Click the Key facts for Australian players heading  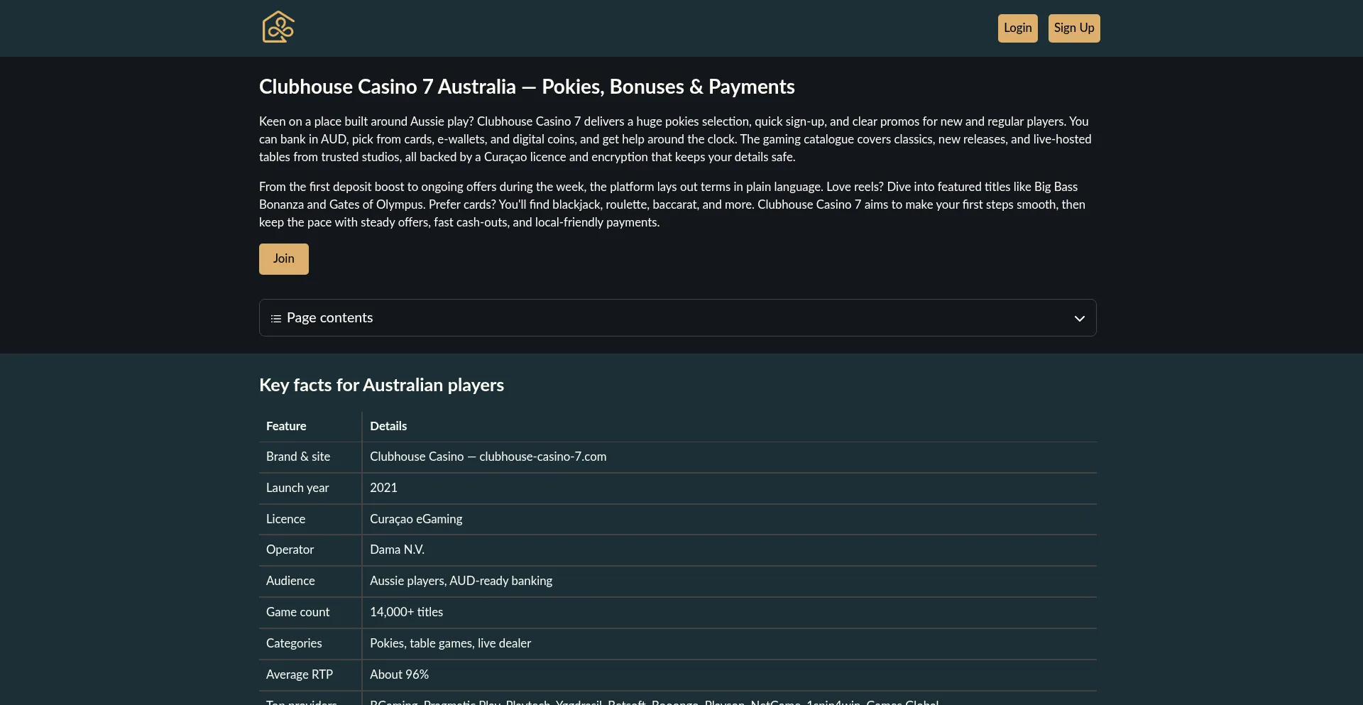coord(381,385)
